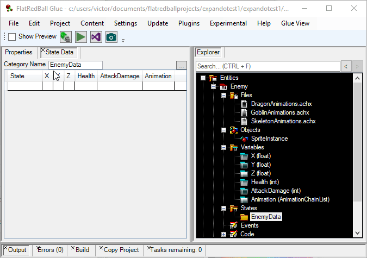The width and height of the screenshot is (367, 258).
Task: Open the Edit menu
Action: coord(34,23)
